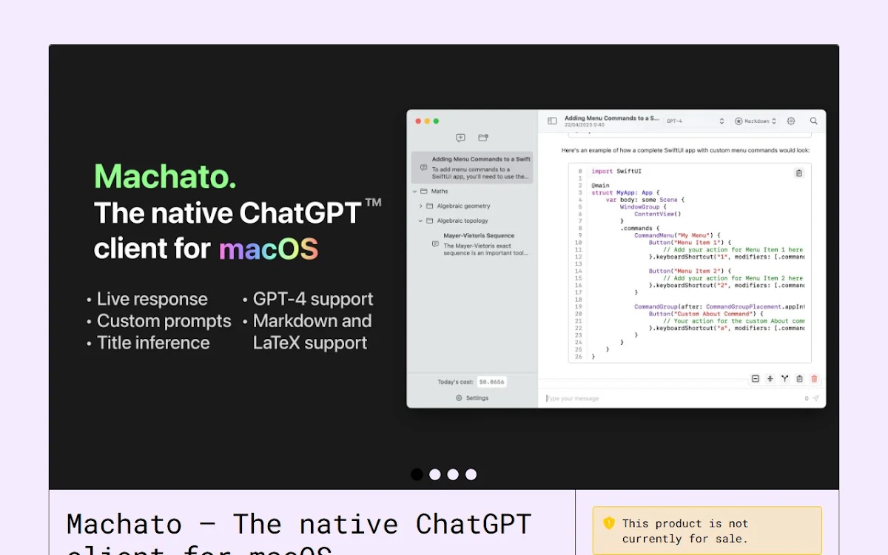888x555 pixels.
Task: Select first carousel dot indicator
Action: (417, 474)
